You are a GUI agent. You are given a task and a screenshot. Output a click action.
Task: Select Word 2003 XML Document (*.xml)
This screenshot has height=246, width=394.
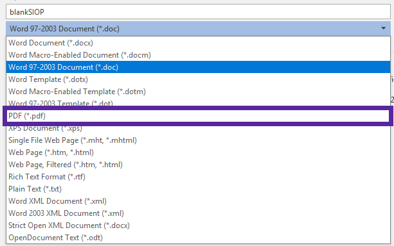pos(198,213)
